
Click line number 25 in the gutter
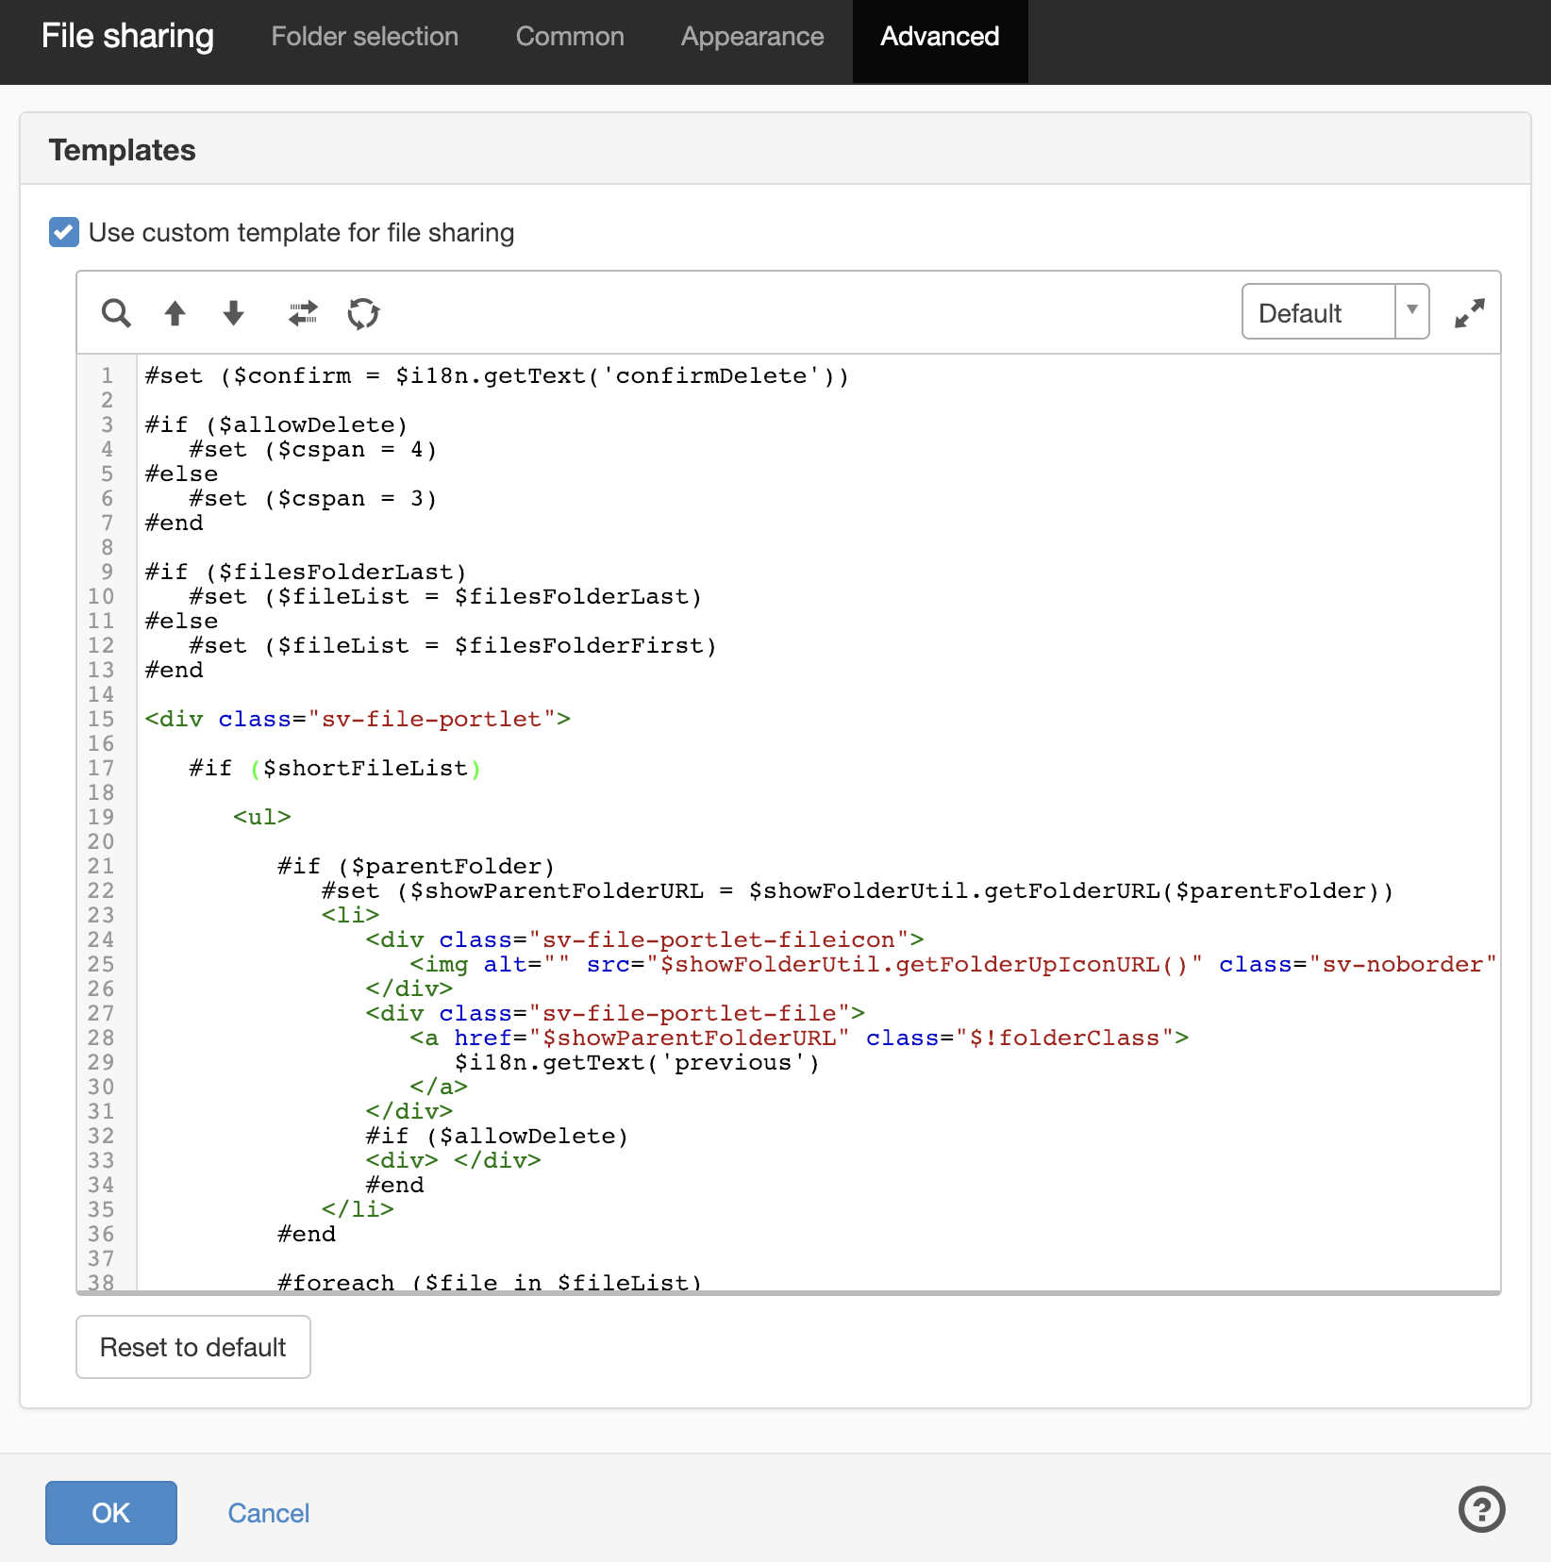click(101, 964)
